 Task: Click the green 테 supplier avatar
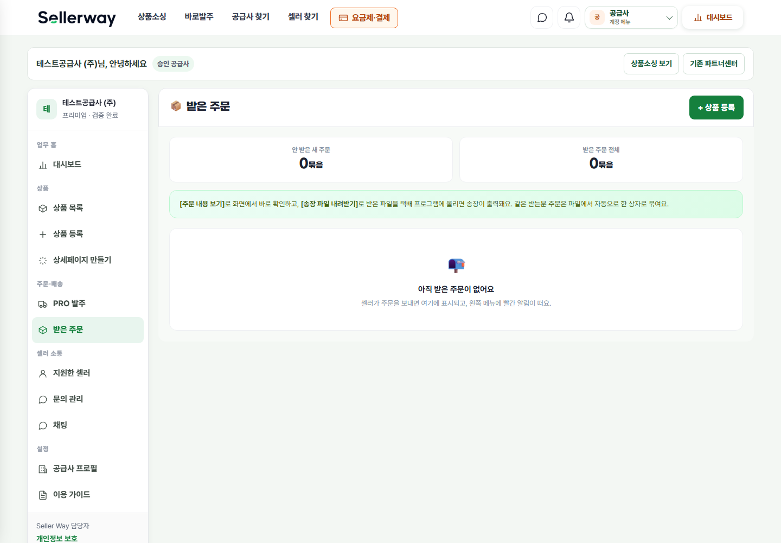[47, 109]
